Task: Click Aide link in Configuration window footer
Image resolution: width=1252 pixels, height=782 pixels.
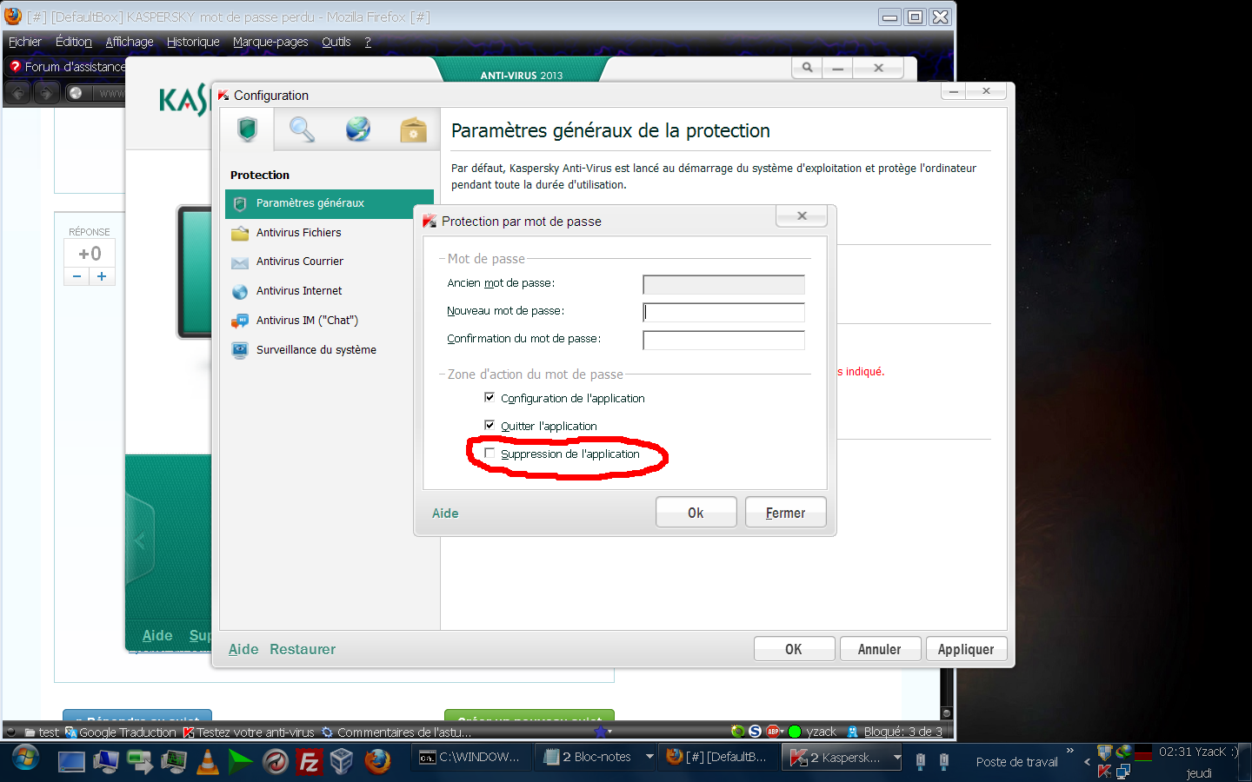Action: (243, 649)
